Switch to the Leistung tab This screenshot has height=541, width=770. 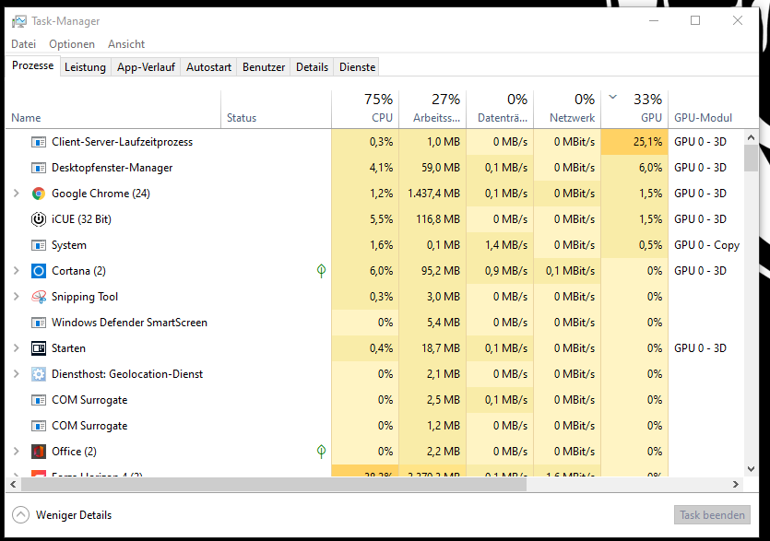point(85,67)
